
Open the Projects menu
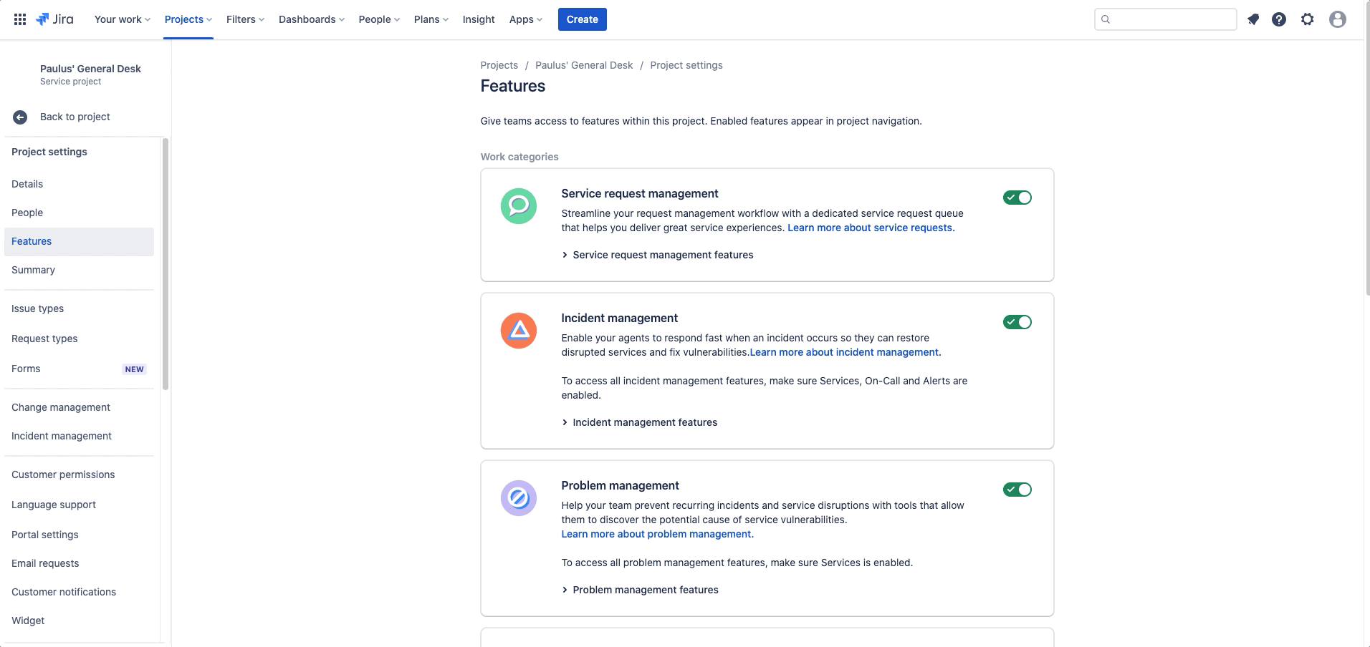[x=188, y=19]
